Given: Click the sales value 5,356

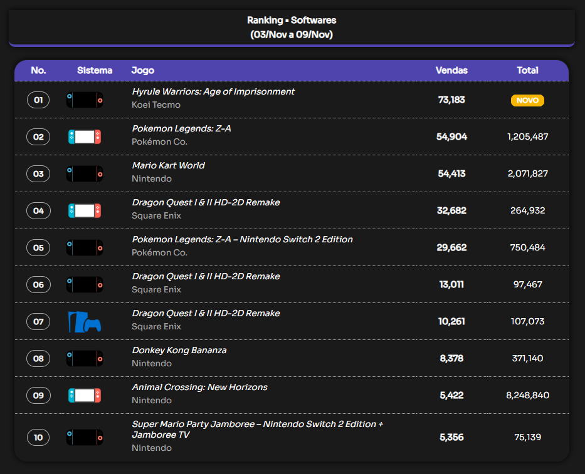Looking at the screenshot, I should coord(451,437).
